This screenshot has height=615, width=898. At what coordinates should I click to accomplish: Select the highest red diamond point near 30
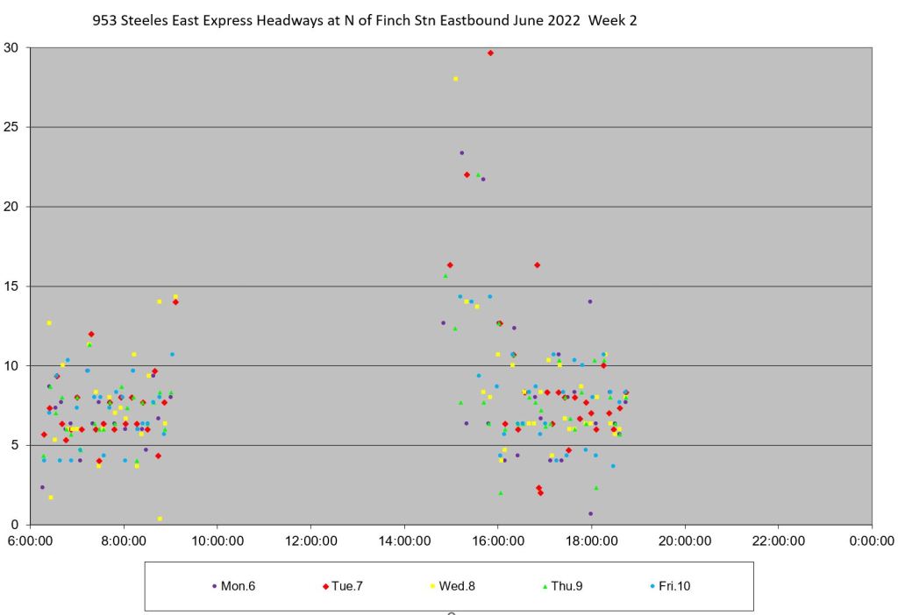point(490,53)
